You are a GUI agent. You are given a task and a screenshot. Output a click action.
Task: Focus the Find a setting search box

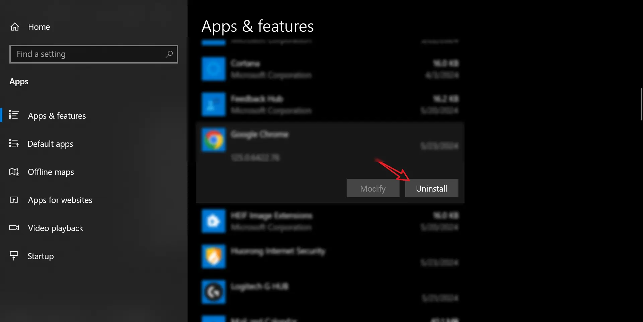pyautogui.click(x=94, y=54)
